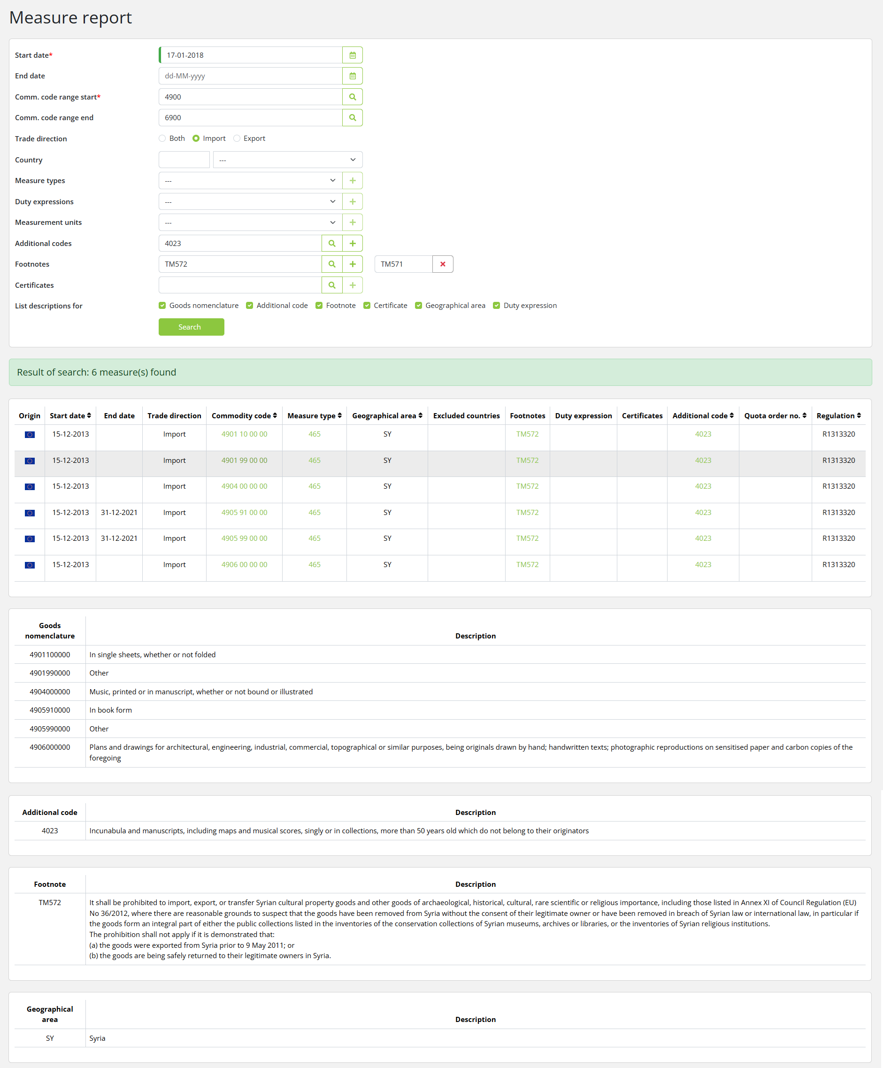This screenshot has height=1068, width=883.
Task: Select the Both trade direction option
Action: pos(162,138)
